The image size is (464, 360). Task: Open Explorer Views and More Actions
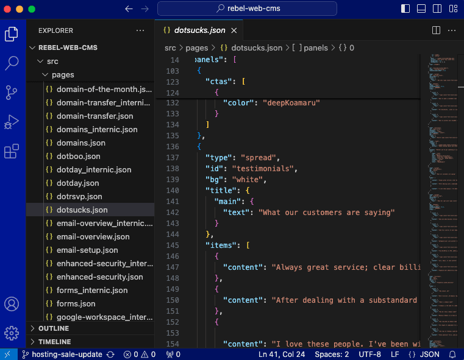(x=140, y=30)
